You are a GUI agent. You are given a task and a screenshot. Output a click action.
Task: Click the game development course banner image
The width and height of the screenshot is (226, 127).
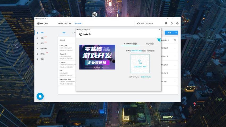97,57
